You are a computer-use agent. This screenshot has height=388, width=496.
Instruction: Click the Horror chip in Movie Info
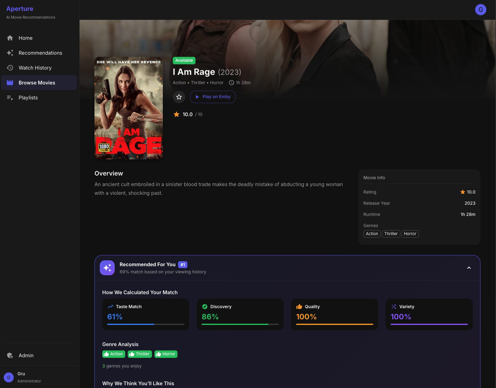click(410, 234)
